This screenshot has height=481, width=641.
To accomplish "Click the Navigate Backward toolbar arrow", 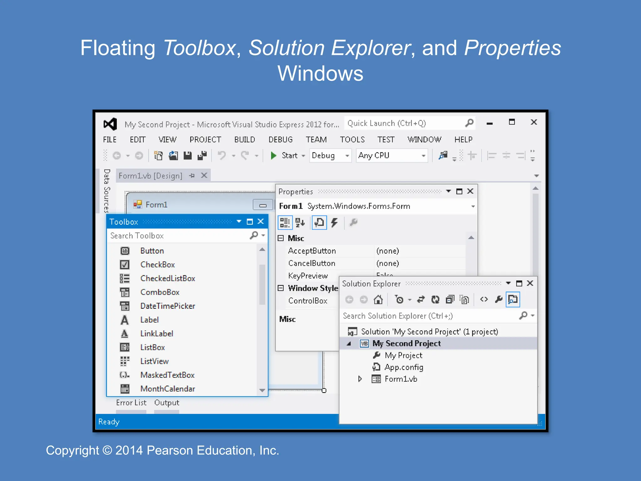I will point(117,156).
